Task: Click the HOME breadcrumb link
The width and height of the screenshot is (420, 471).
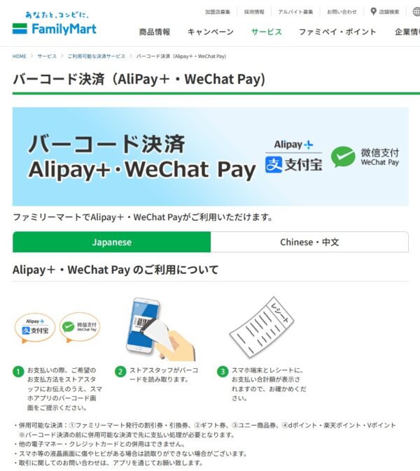Action: tap(20, 56)
